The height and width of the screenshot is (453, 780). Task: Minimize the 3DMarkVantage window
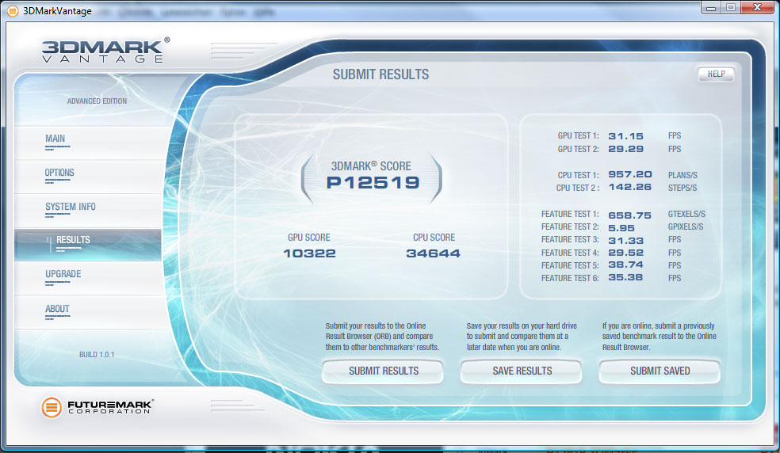(711, 7)
